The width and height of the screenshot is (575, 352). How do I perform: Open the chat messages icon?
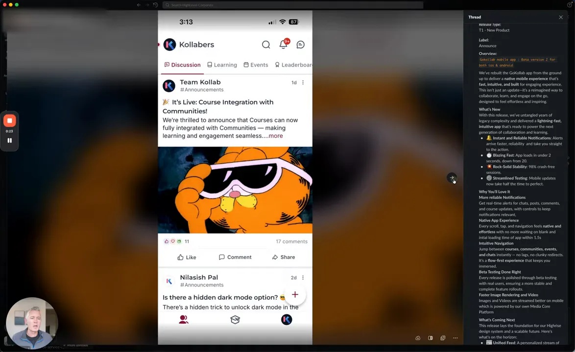(300, 44)
